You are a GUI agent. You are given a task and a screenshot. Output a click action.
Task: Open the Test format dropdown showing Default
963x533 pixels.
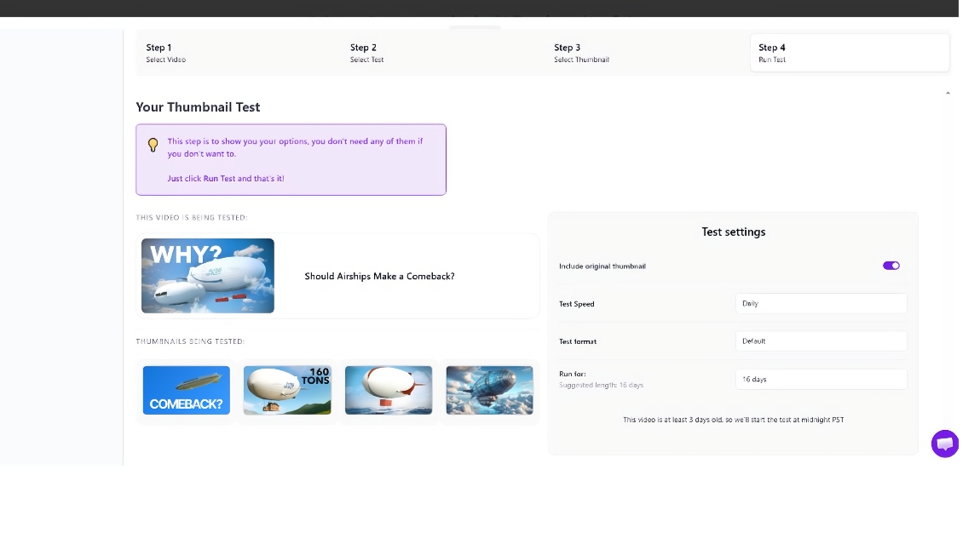[822, 341]
